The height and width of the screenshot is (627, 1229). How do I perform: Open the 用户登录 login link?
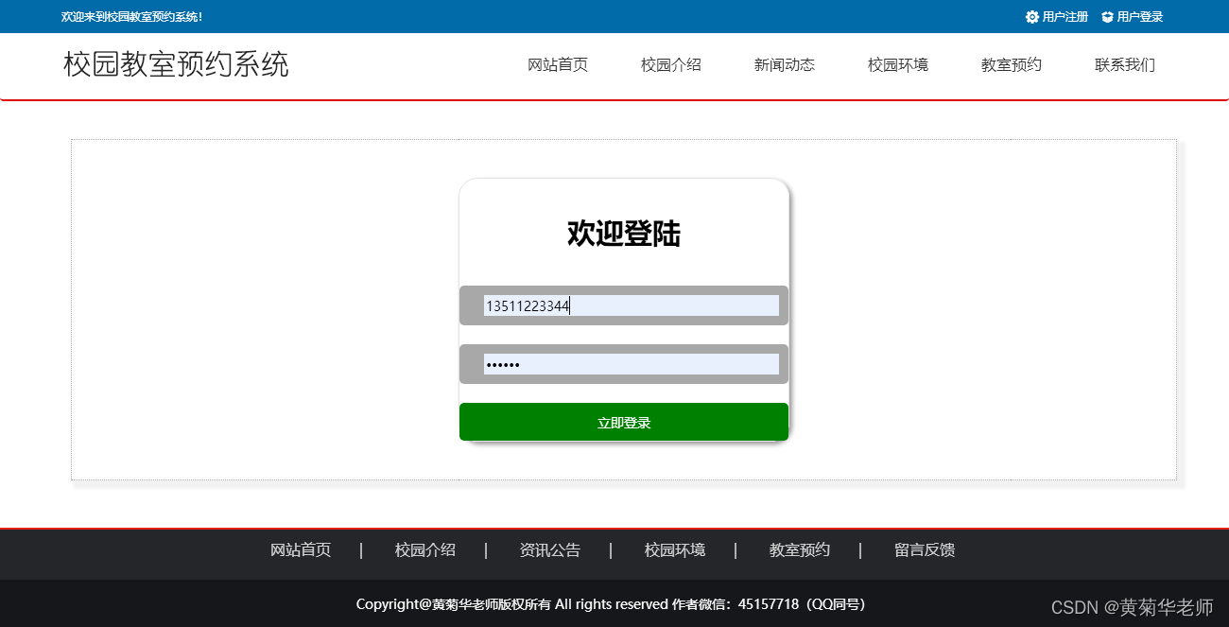1136,16
